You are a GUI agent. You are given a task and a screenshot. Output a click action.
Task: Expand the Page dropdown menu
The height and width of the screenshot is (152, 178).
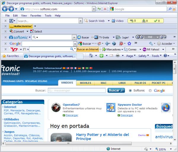pos(131,56)
